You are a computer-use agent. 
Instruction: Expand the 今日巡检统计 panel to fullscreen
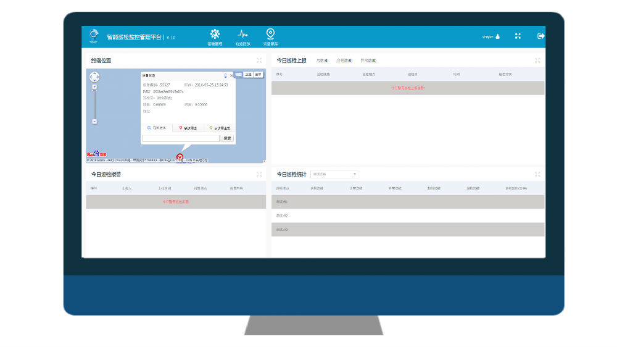538,175
